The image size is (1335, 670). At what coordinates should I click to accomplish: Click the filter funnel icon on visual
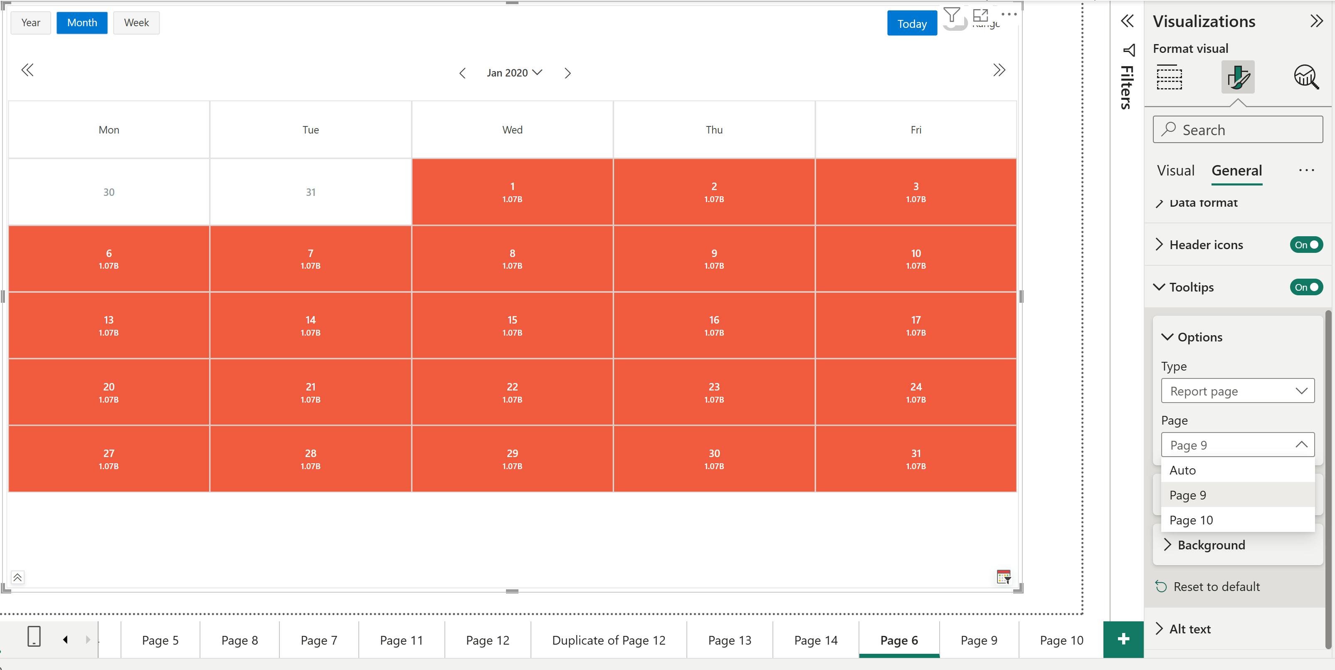coord(952,15)
